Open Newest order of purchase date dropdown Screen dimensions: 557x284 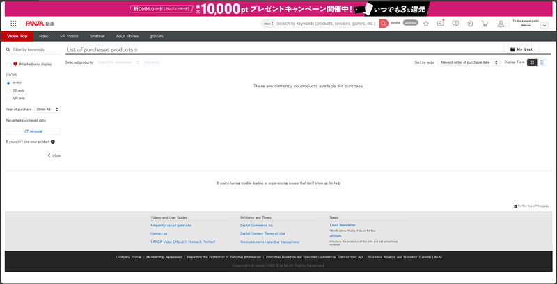coord(469,62)
